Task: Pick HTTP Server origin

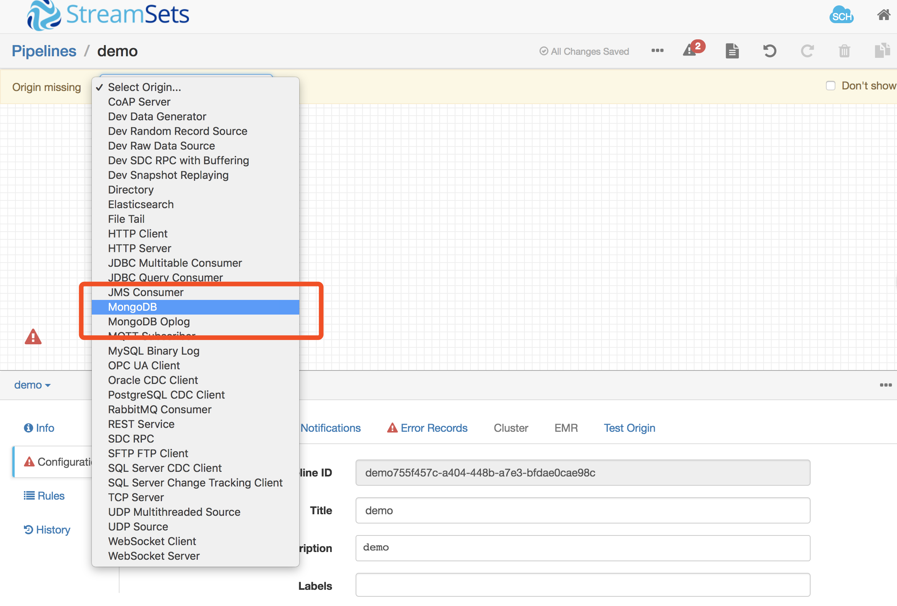Action: [195, 248]
